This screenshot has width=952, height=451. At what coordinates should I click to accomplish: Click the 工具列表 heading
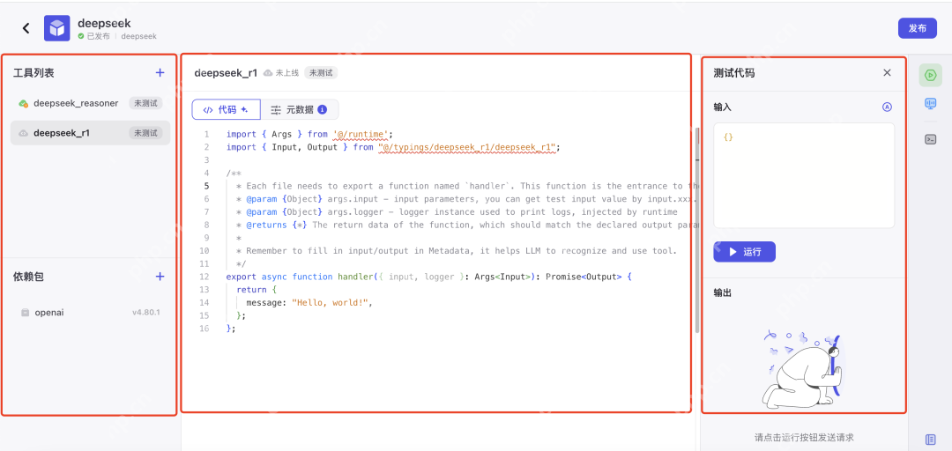(x=34, y=73)
